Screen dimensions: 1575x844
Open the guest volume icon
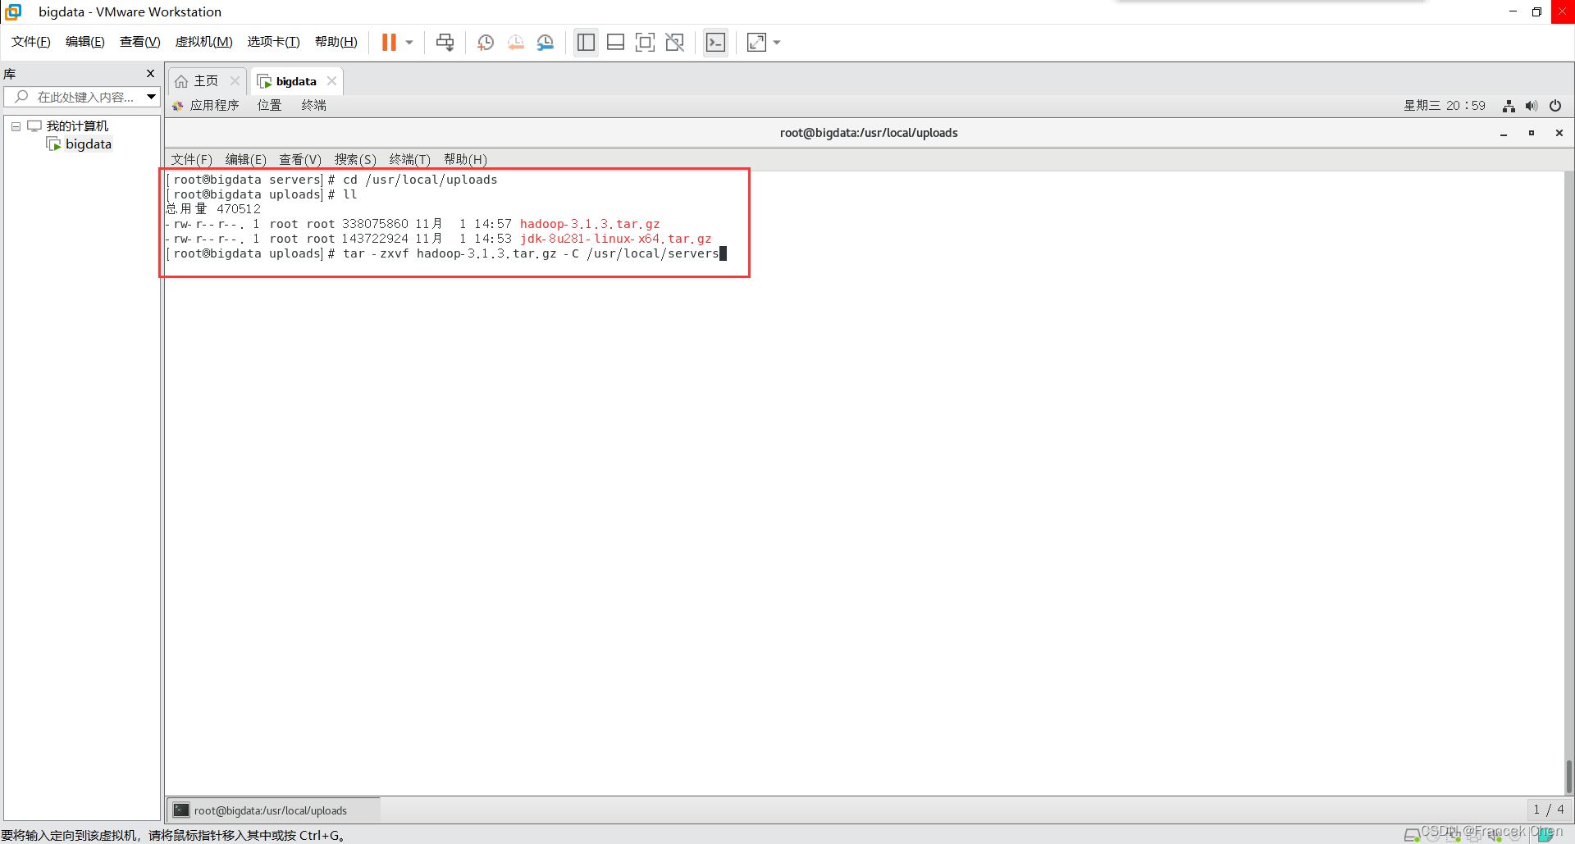pyautogui.click(x=1532, y=106)
